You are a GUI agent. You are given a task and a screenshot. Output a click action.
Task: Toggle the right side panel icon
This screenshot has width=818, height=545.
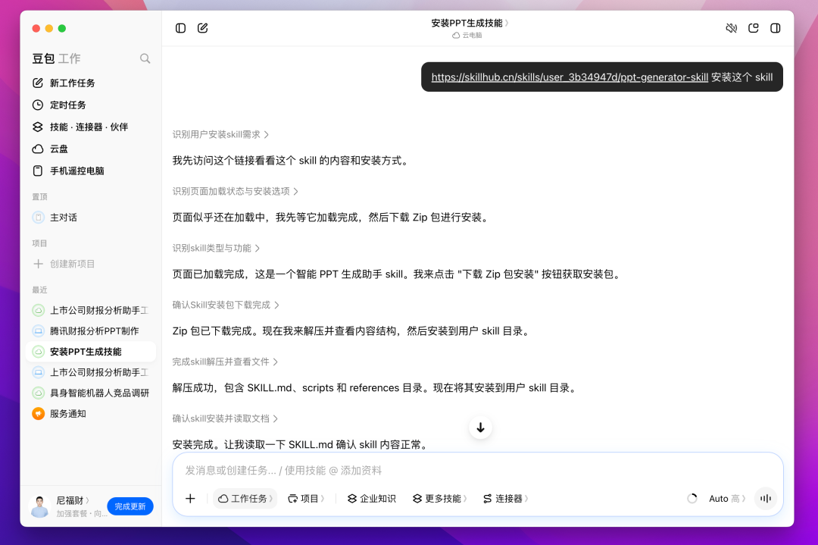[x=776, y=28]
